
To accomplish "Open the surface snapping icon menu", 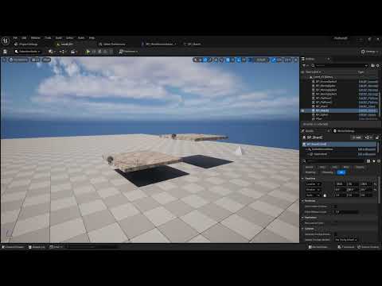I will click(221, 60).
